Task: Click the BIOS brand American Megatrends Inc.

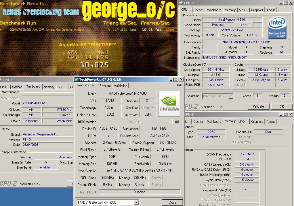Action: 47,134
